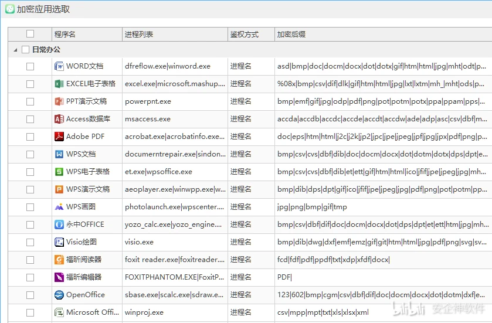Click the photolaunch.exe|wpscenter... process cell
The image size is (492, 323).
175,207
